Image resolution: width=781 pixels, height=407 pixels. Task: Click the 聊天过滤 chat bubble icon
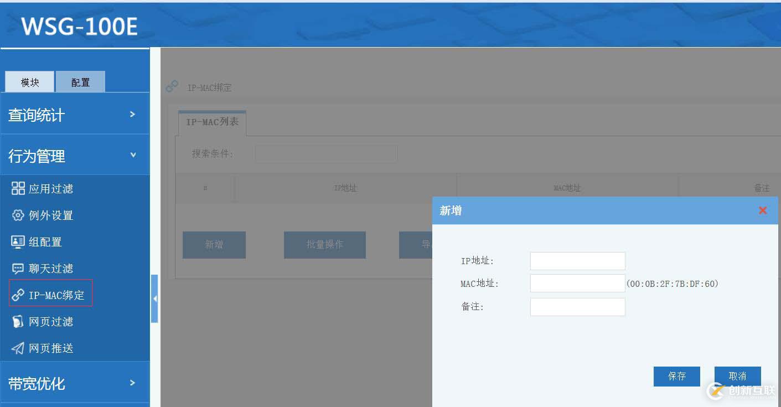(x=18, y=269)
